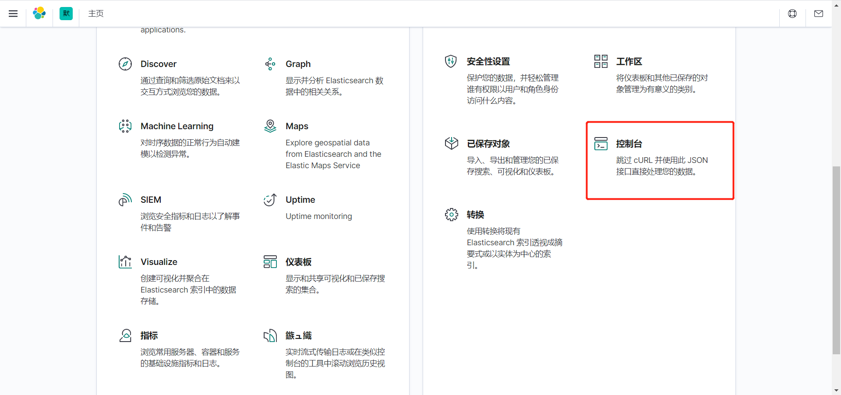Click the Graph nodes icon
This screenshot has height=395, width=841.
point(270,64)
